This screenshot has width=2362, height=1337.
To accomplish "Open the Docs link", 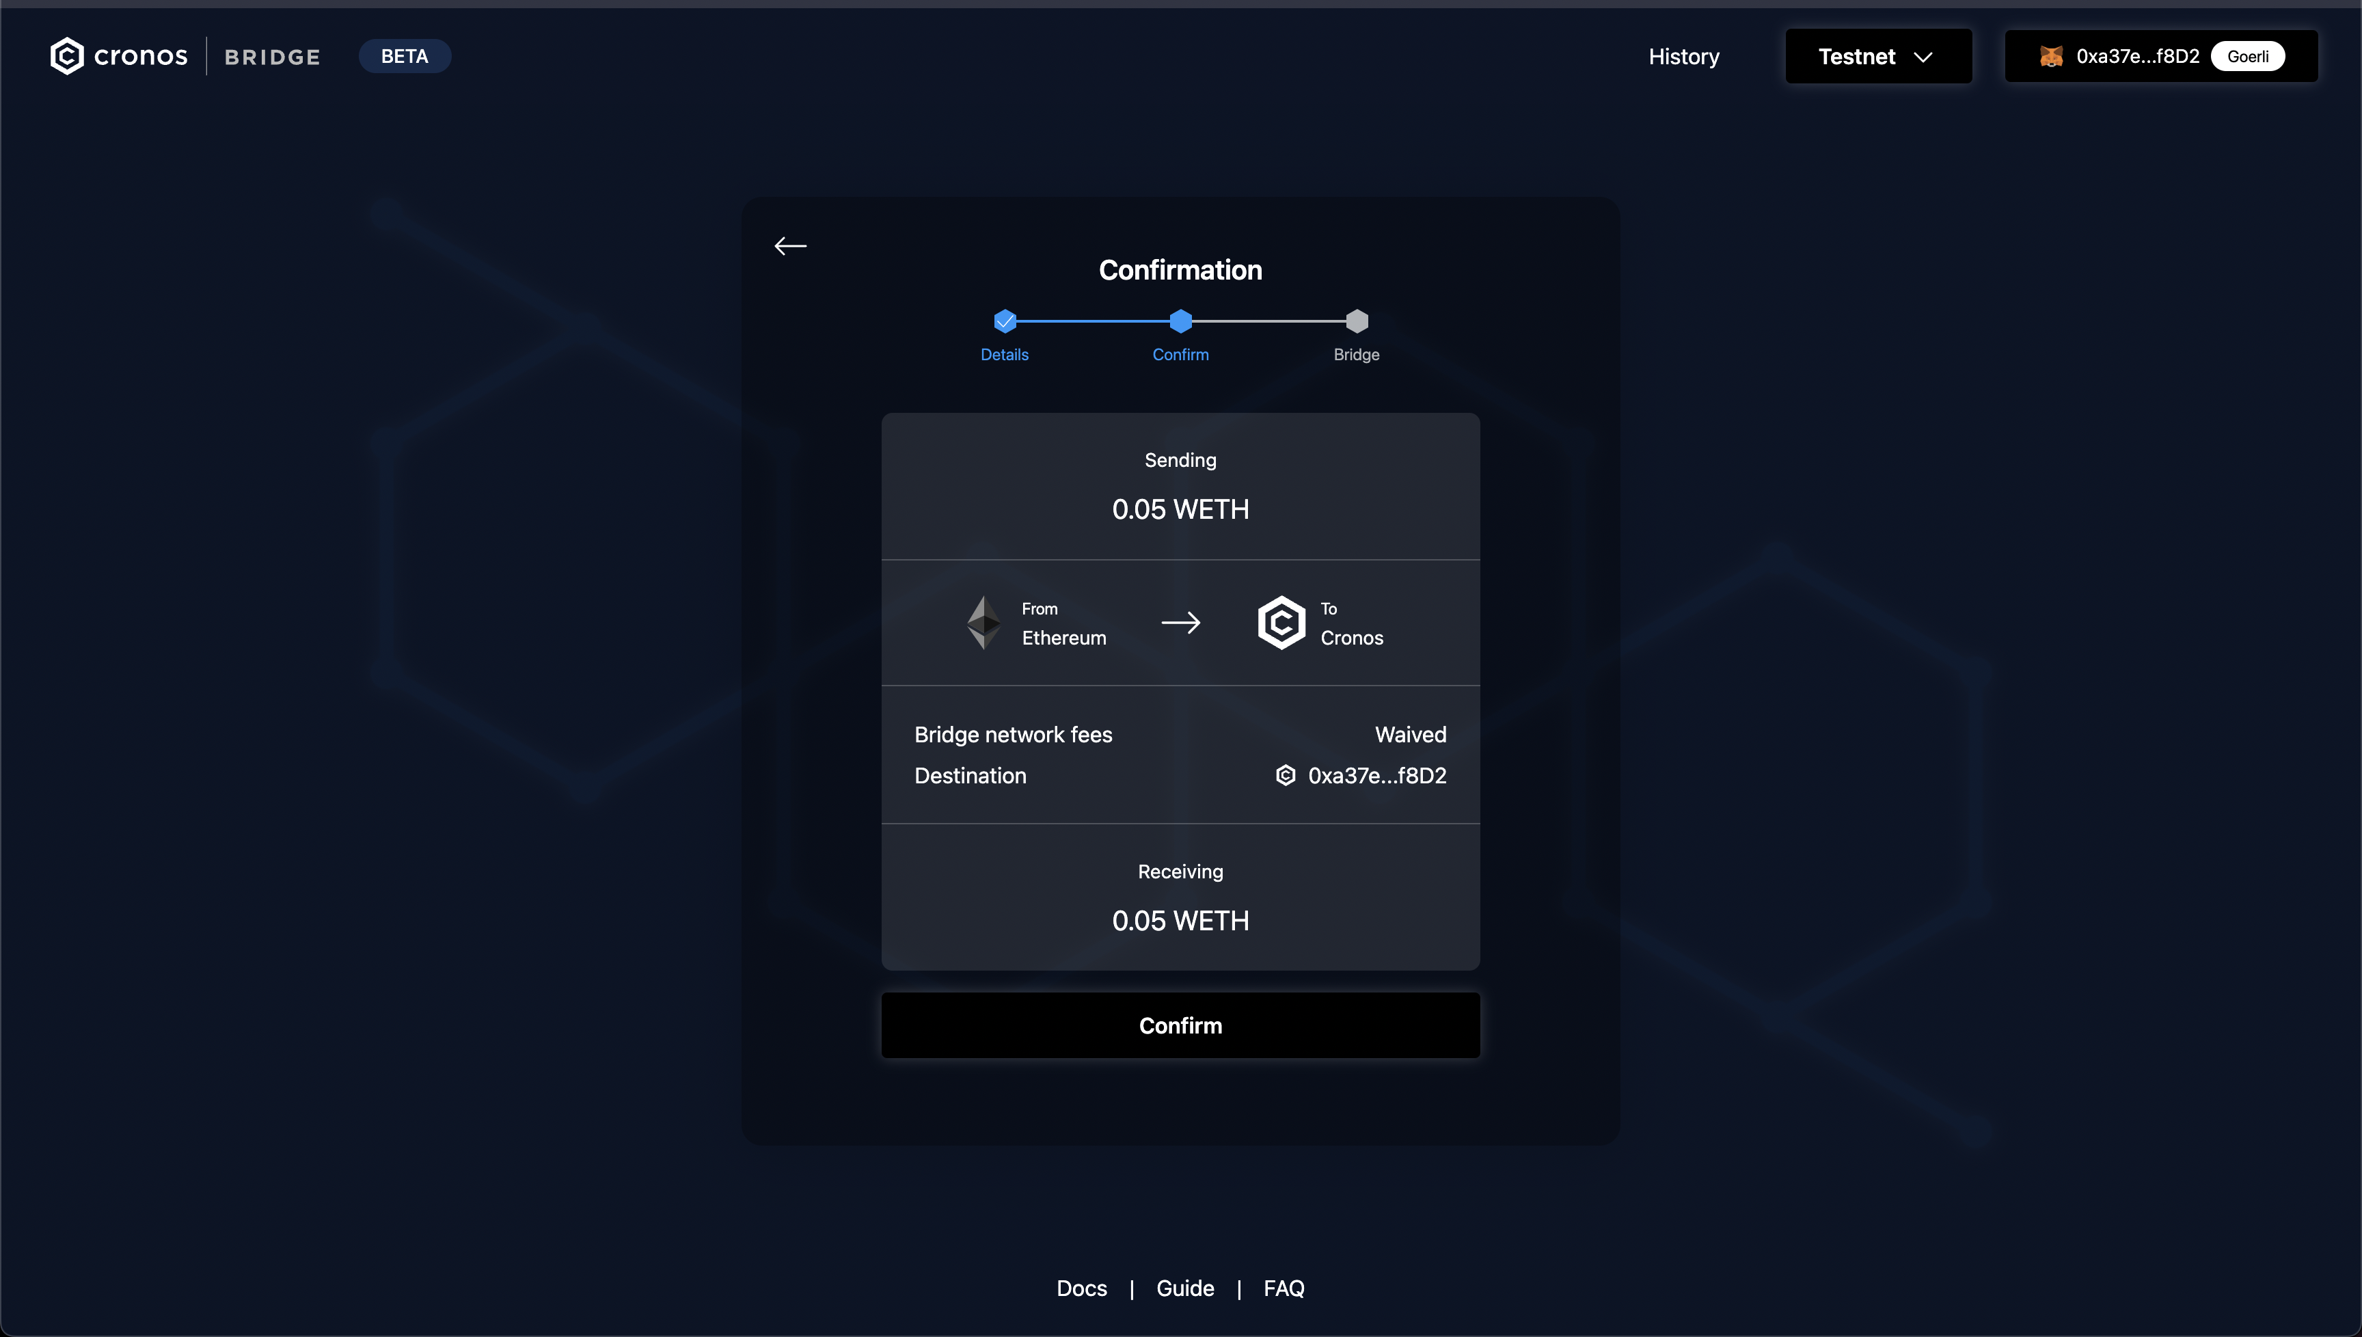I will (x=1081, y=1288).
